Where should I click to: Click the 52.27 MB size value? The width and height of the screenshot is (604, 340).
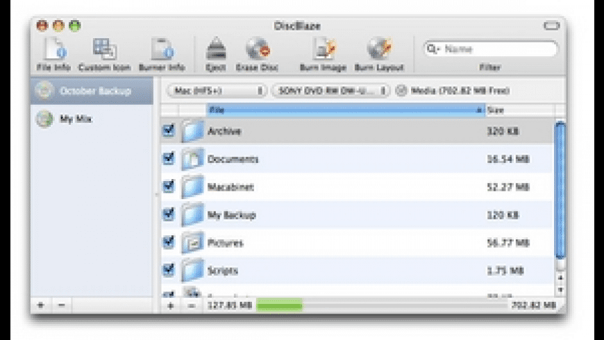coord(508,187)
